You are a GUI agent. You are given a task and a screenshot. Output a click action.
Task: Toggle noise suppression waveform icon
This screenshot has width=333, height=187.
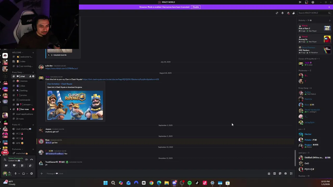coord(26,159)
